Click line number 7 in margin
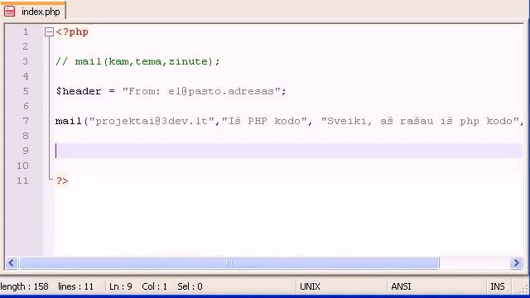This screenshot has width=530, height=298. (26, 121)
